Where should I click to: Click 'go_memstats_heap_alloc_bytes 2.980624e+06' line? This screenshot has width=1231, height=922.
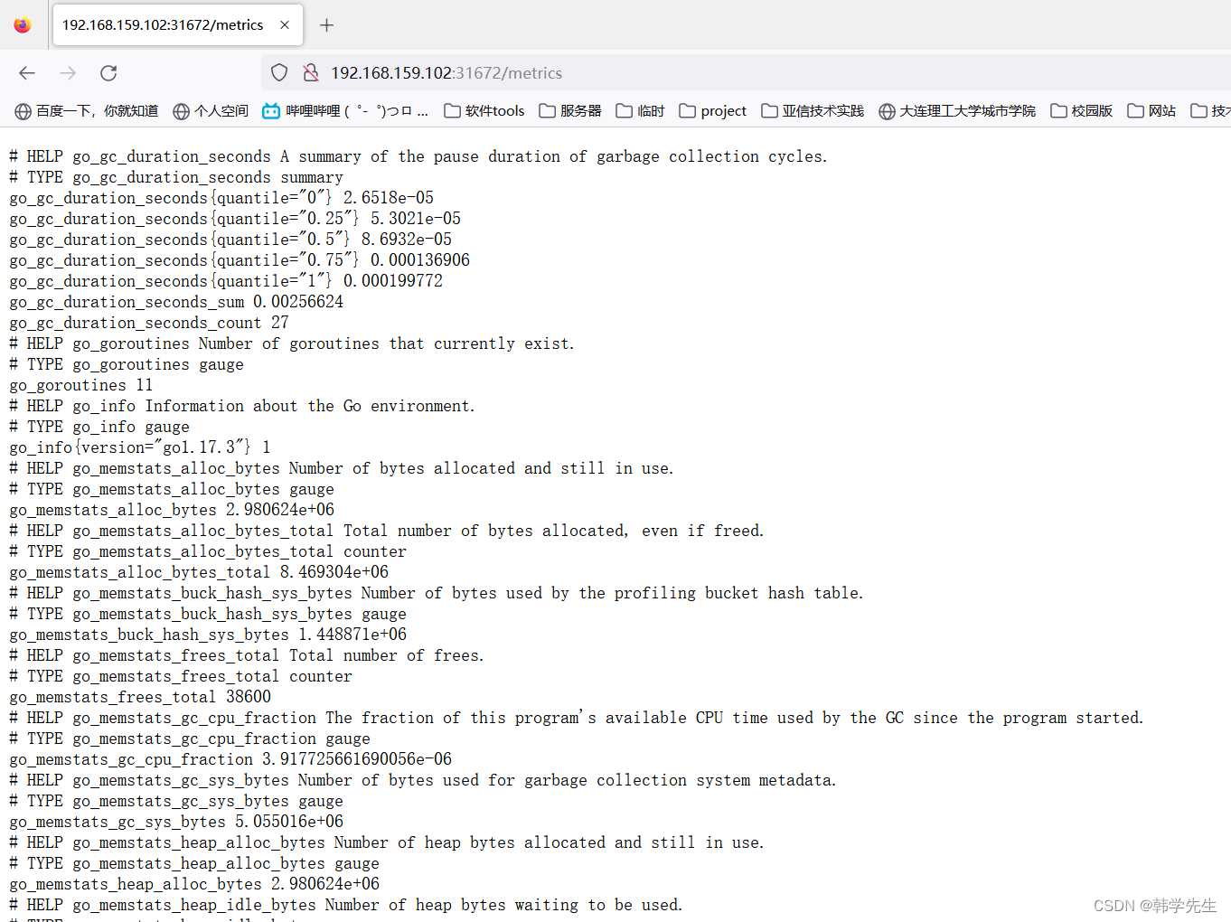pos(194,884)
